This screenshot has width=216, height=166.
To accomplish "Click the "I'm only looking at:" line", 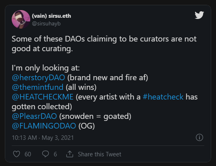I will [46, 68].
